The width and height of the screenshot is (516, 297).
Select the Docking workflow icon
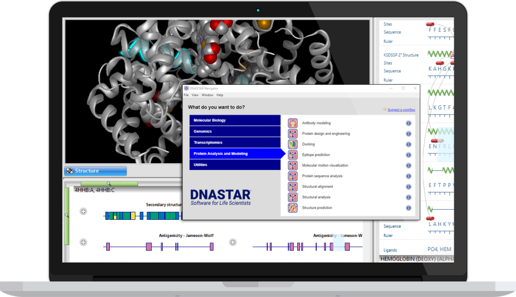point(293,144)
